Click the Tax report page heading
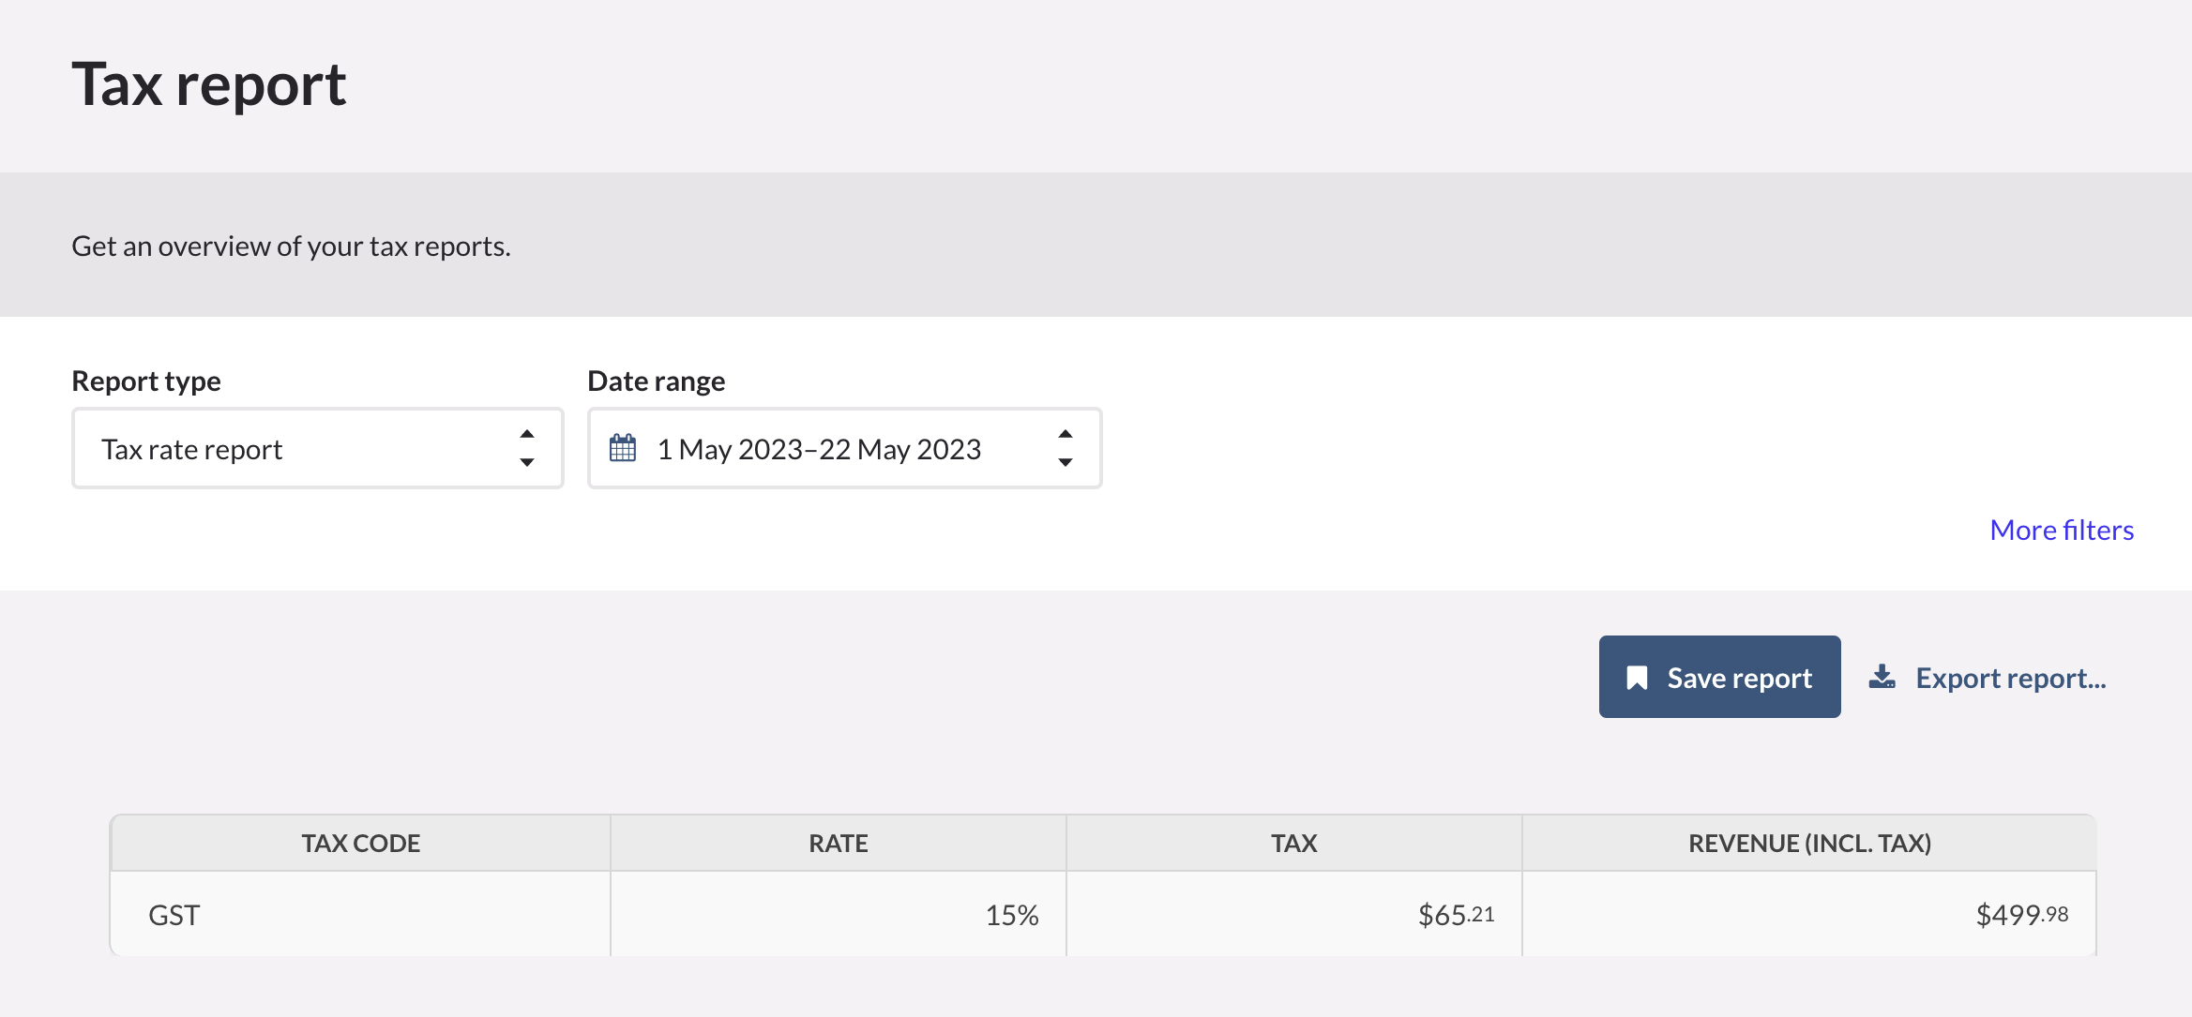 coord(209,84)
